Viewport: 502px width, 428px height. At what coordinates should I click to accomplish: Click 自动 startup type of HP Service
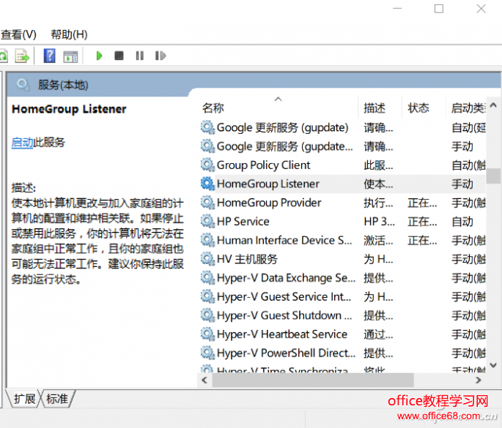pyautogui.click(x=462, y=222)
